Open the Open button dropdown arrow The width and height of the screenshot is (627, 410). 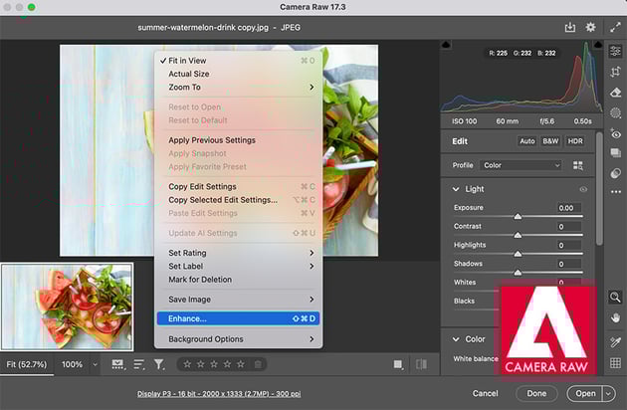tap(608, 394)
